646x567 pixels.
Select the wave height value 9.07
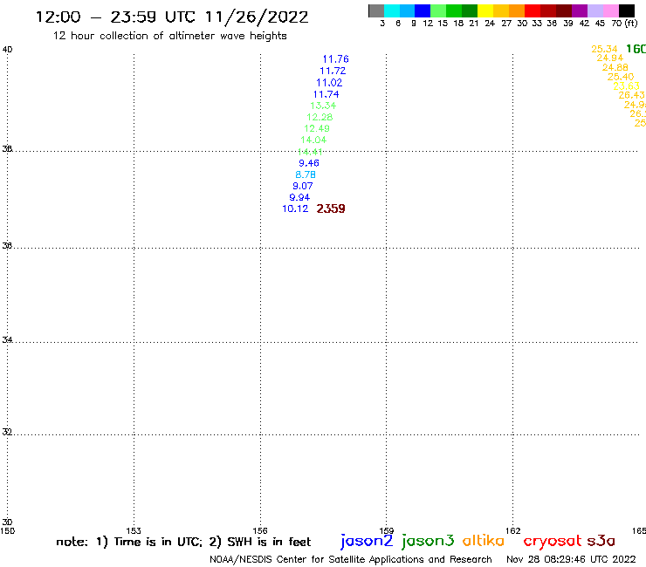click(x=303, y=186)
